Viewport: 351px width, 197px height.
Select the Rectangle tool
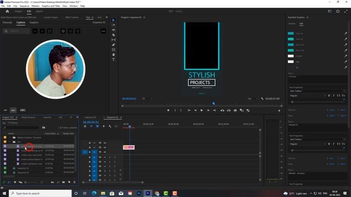tap(114, 50)
